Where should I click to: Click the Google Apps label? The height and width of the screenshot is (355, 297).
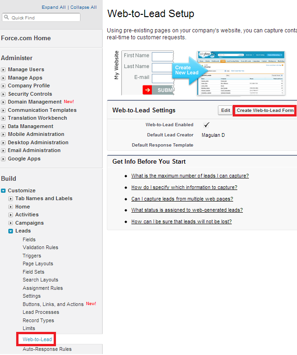(x=24, y=159)
